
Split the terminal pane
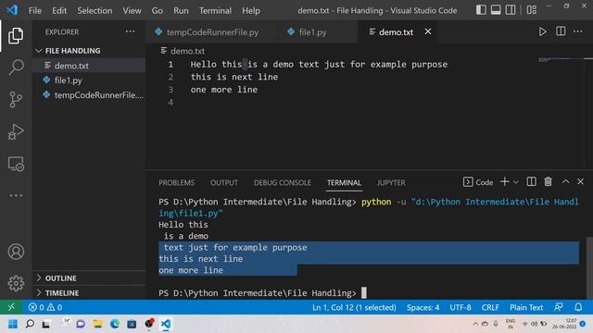coord(531,182)
